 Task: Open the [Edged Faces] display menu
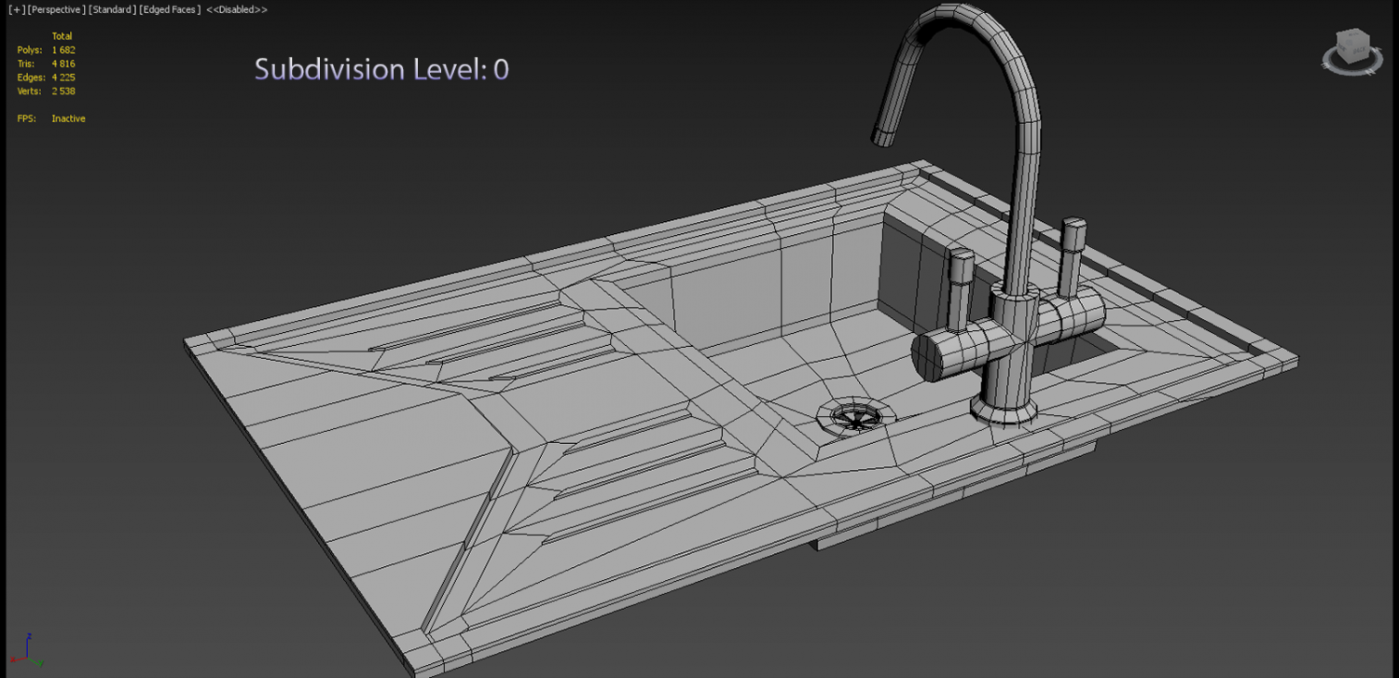click(170, 9)
